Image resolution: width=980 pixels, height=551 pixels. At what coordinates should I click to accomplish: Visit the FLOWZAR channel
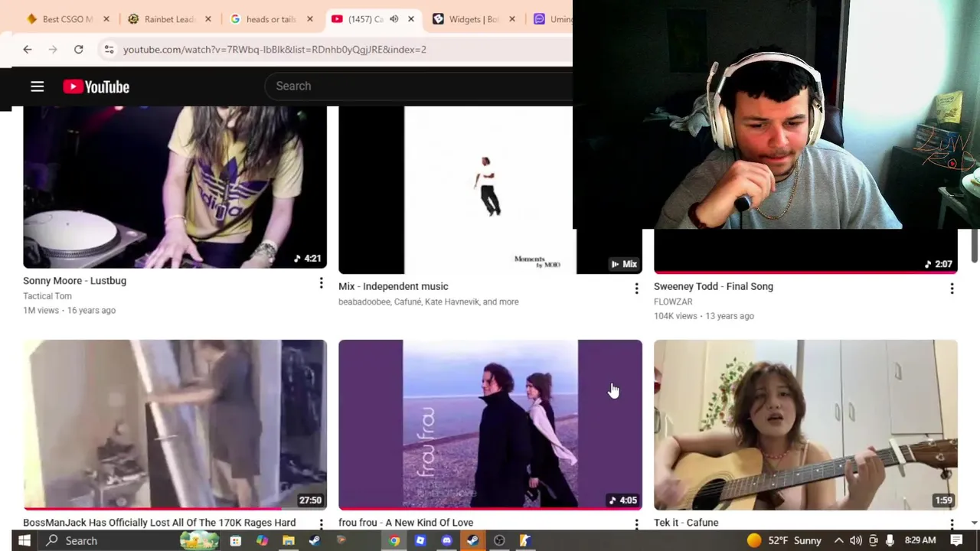click(x=673, y=302)
